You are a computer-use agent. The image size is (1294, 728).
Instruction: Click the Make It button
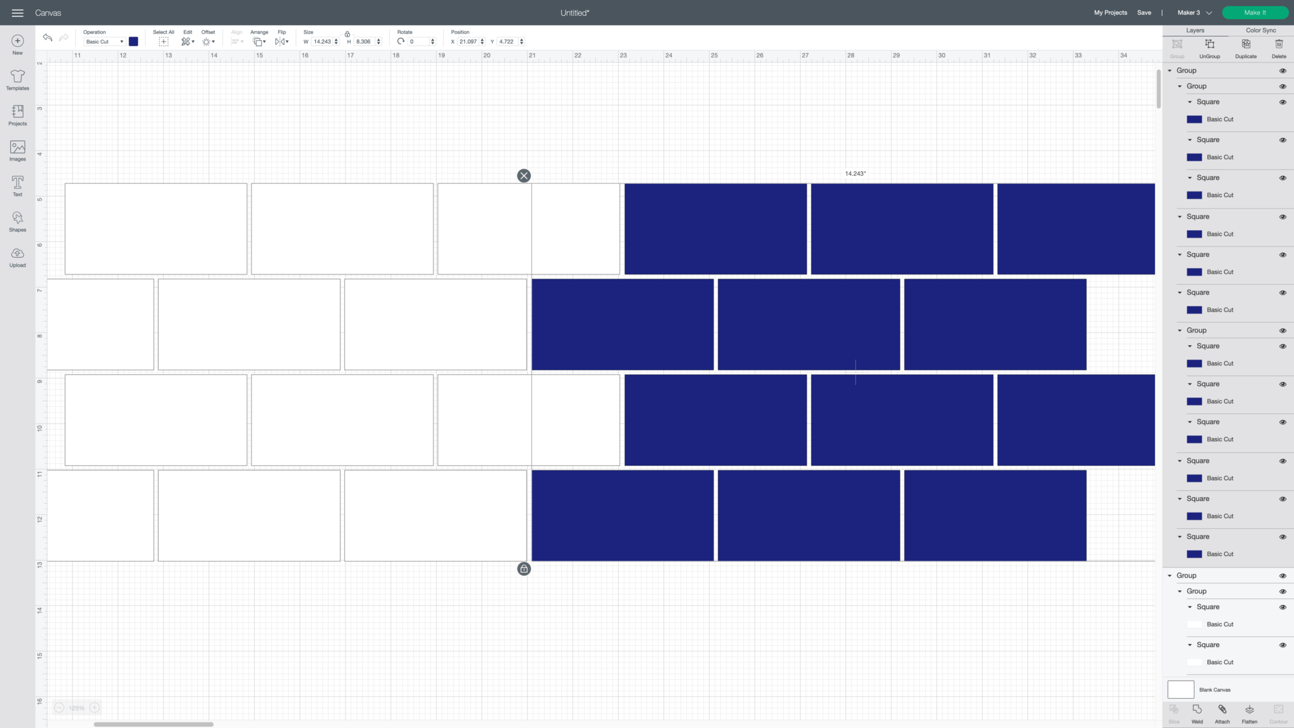[x=1255, y=13]
